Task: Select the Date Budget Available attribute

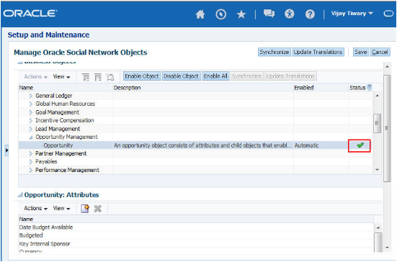Action: coord(196,227)
